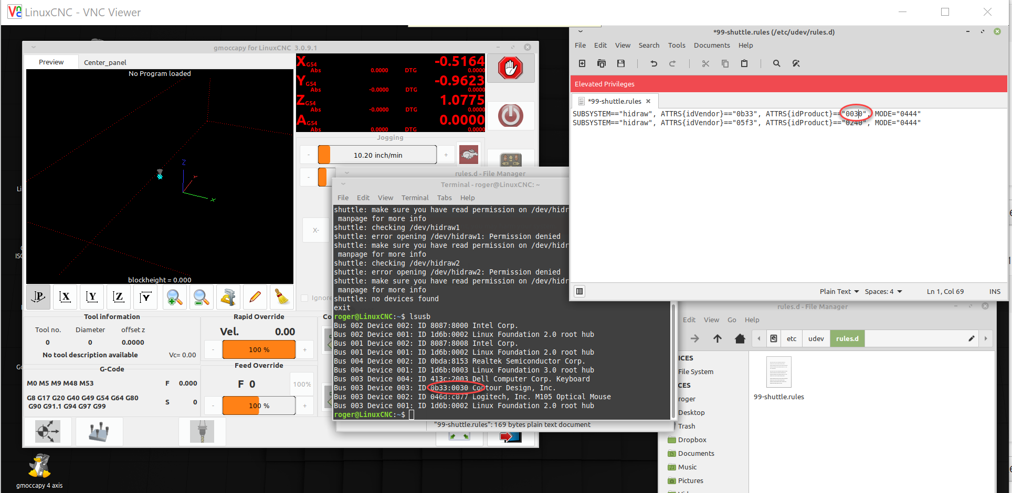
Task: Click the rules.d breadcrumb button
Action: click(847, 338)
